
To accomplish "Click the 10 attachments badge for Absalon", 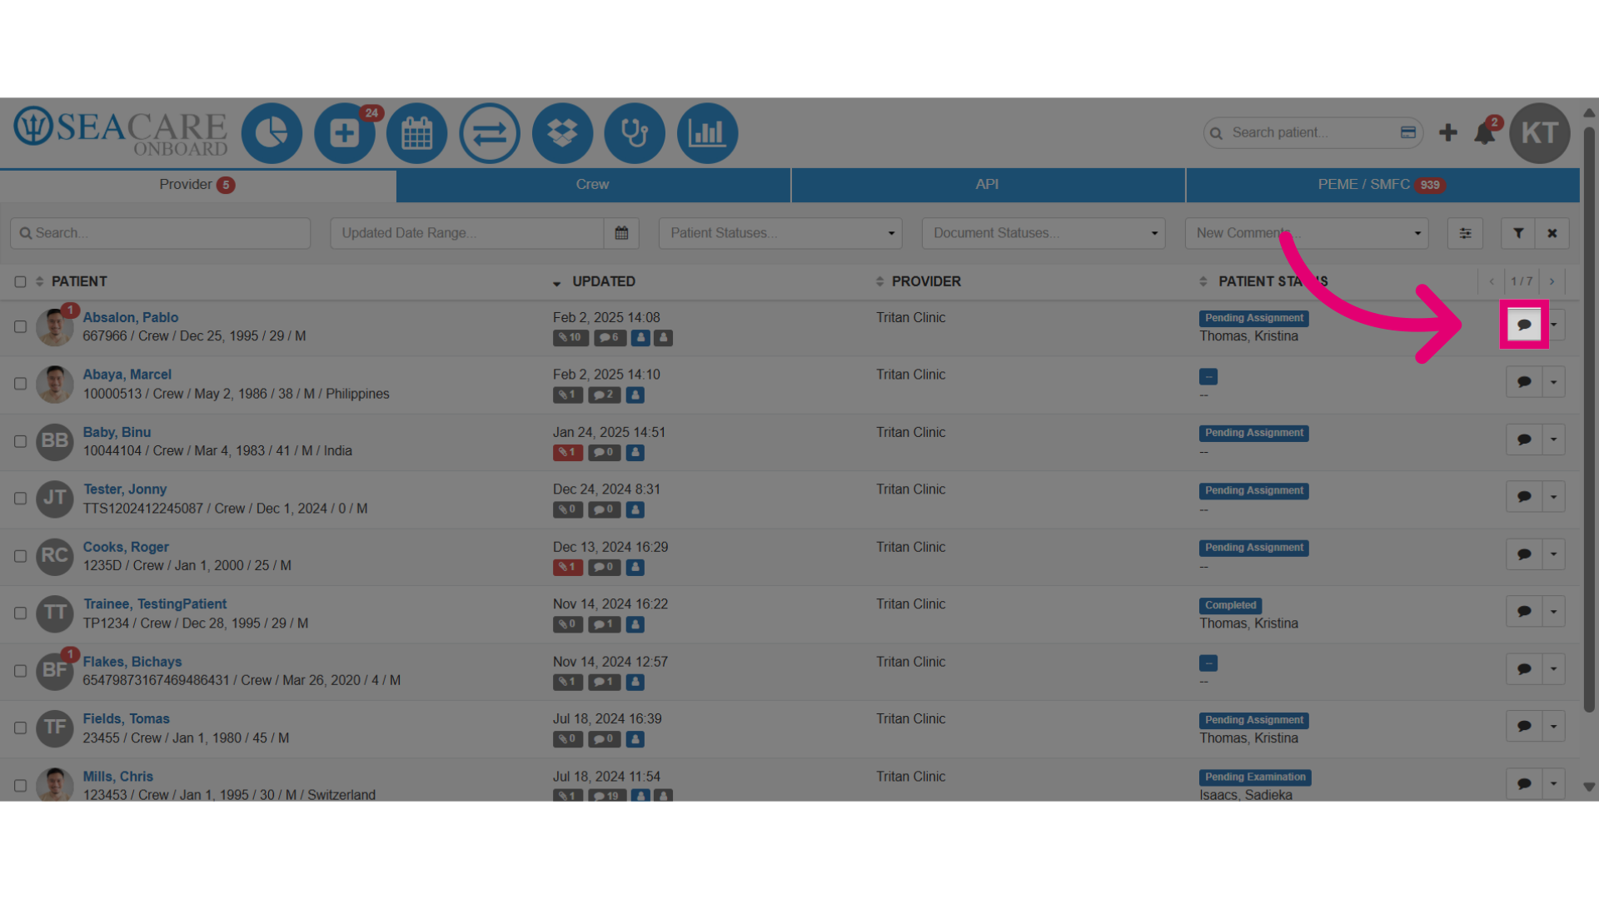I will click(570, 338).
